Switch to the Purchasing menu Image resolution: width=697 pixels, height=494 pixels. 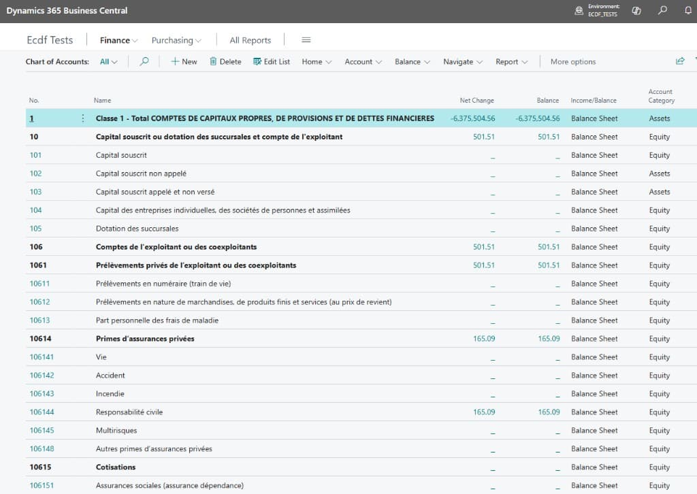point(172,40)
